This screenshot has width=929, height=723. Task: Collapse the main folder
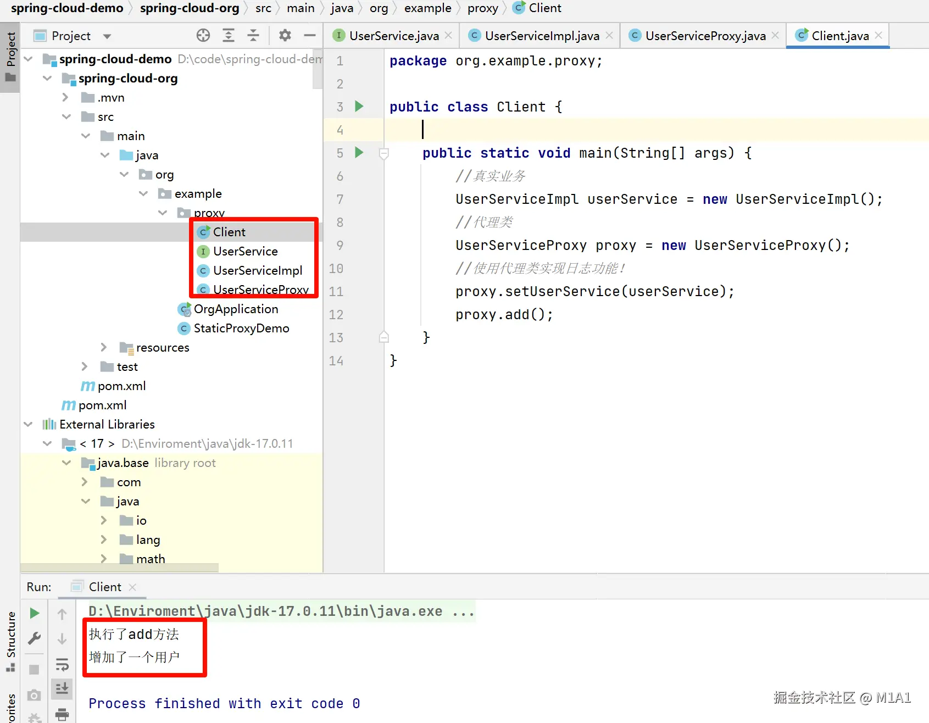click(86, 136)
